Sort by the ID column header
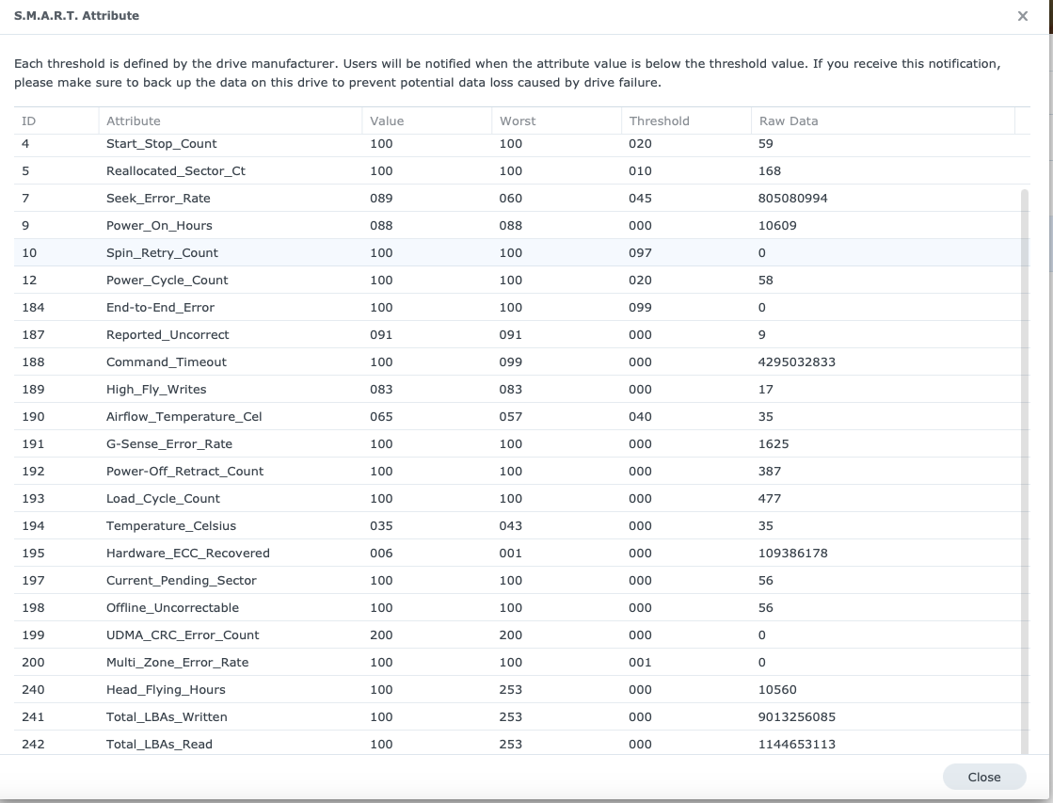Image resolution: width=1053 pixels, height=803 pixels. 56,120
